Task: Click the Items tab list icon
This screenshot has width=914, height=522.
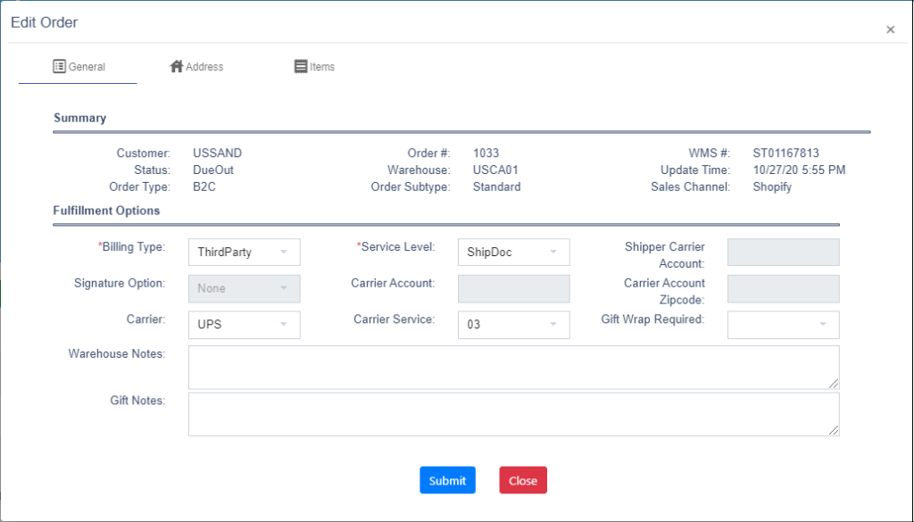Action: (x=301, y=66)
